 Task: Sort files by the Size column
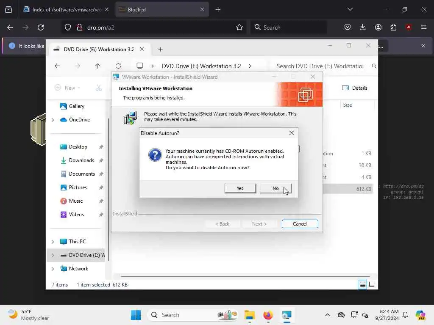click(x=348, y=105)
